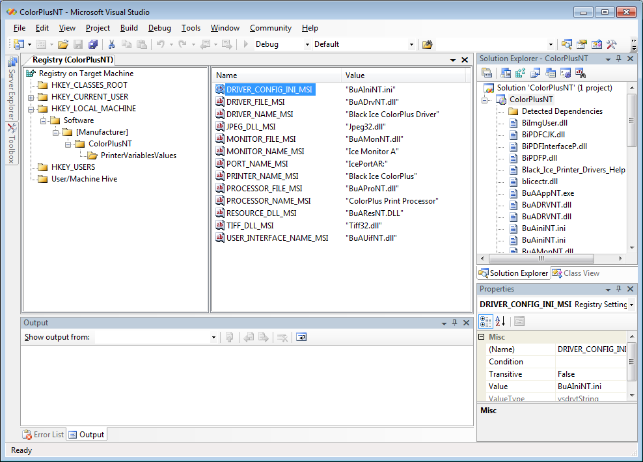Expand the HKEY_CURRENT_USER registry key
The height and width of the screenshot is (462, 643).
tap(31, 98)
